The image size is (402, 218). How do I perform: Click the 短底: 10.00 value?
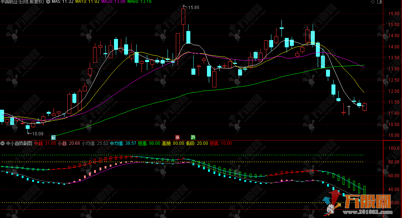pyautogui.click(x=221, y=143)
